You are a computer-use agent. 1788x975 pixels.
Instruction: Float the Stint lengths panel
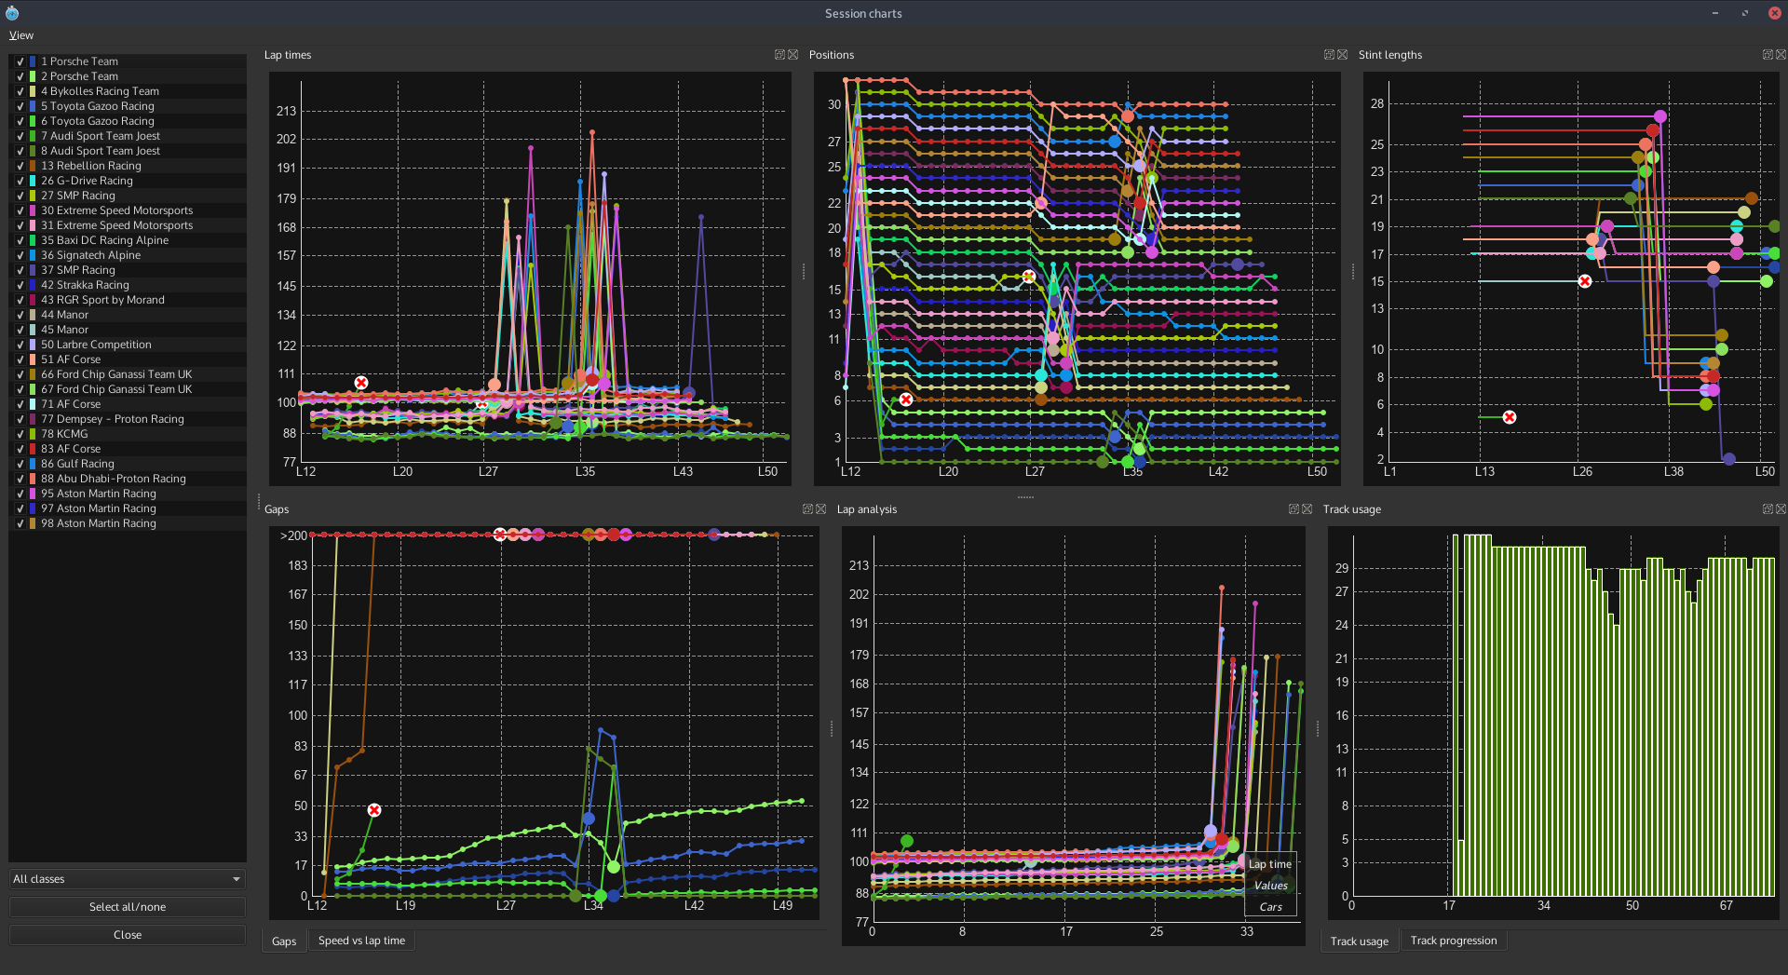point(1767,55)
